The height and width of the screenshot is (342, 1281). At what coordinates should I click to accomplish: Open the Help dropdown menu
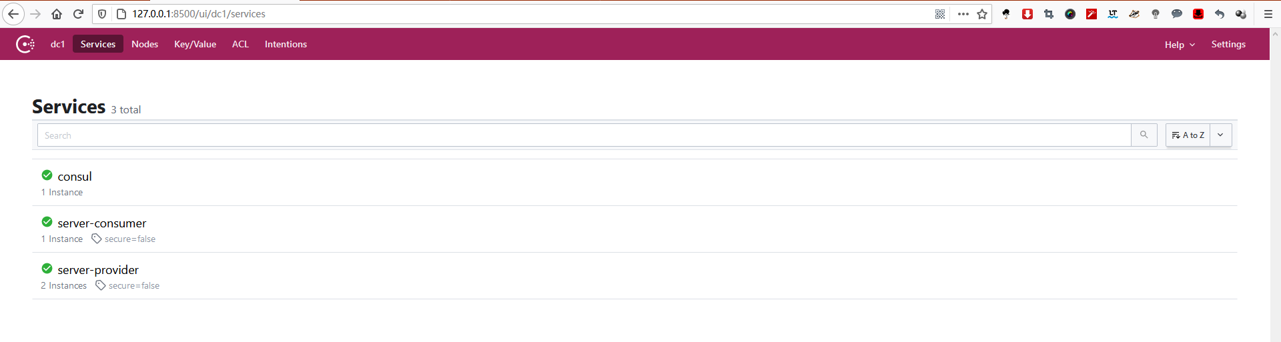click(1179, 45)
